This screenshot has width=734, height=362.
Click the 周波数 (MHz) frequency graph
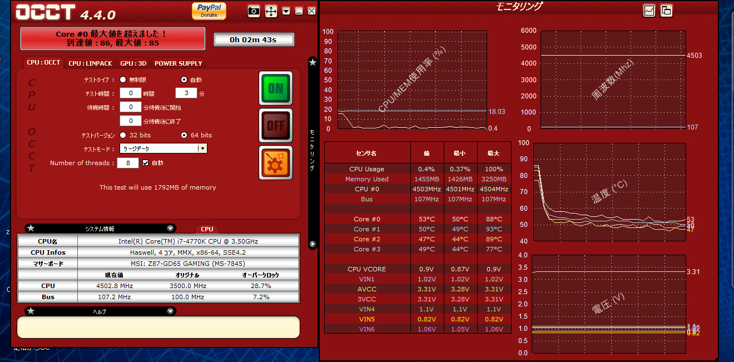tap(613, 80)
